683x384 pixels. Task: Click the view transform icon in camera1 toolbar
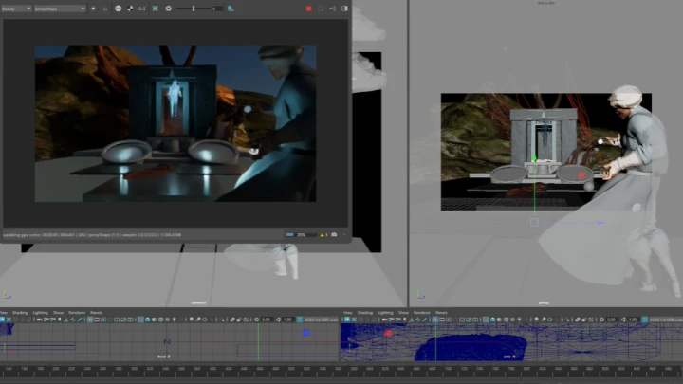300,320
